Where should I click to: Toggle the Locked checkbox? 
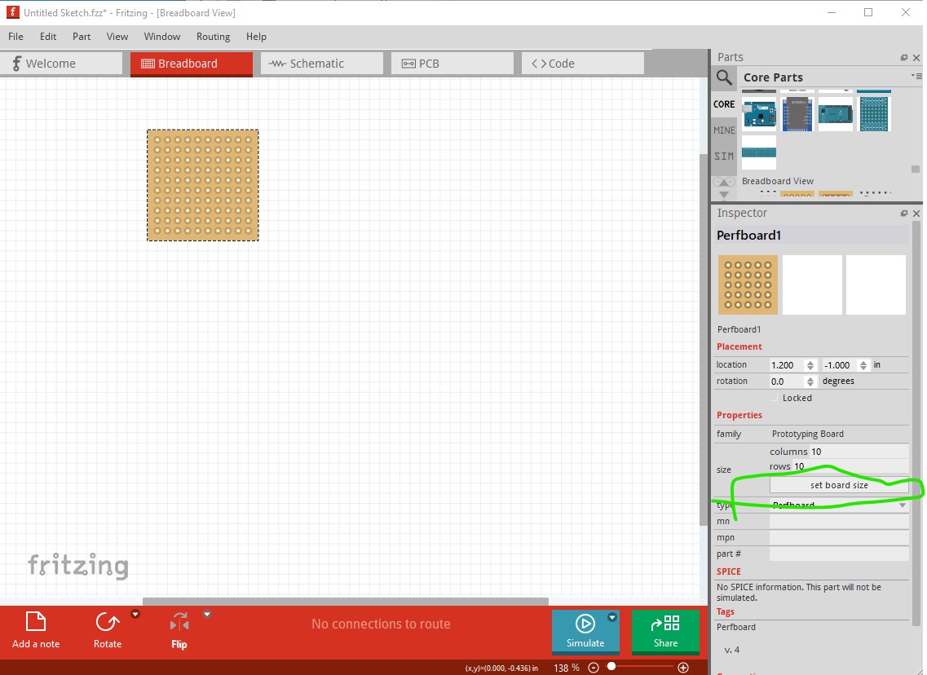coord(775,398)
